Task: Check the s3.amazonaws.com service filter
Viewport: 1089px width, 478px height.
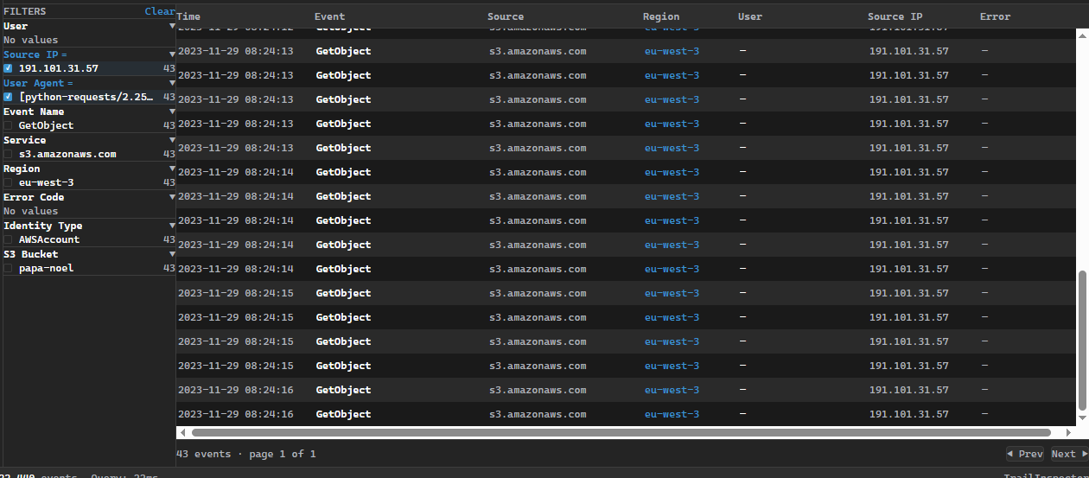Action: tap(8, 154)
